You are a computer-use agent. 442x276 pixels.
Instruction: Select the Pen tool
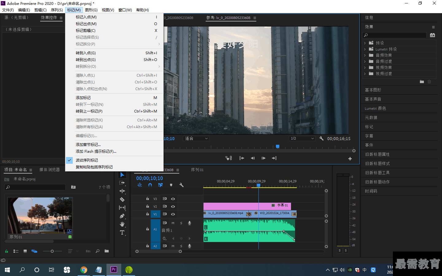click(122, 216)
